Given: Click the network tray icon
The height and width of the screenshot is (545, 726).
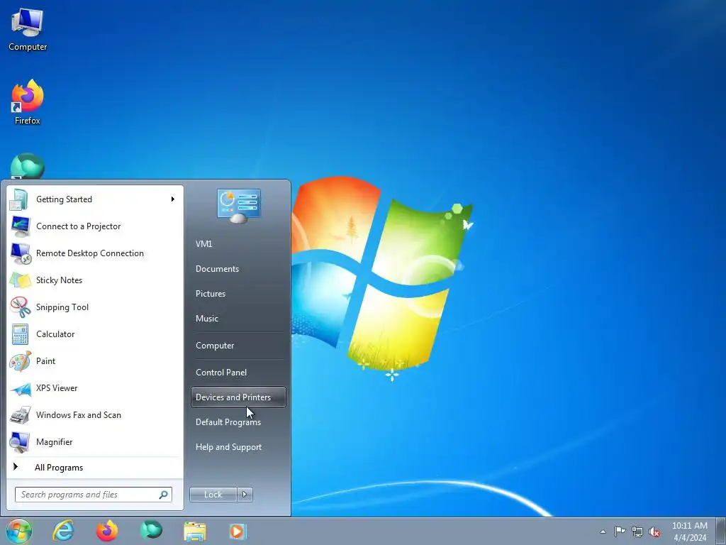Looking at the screenshot, I should (x=637, y=532).
